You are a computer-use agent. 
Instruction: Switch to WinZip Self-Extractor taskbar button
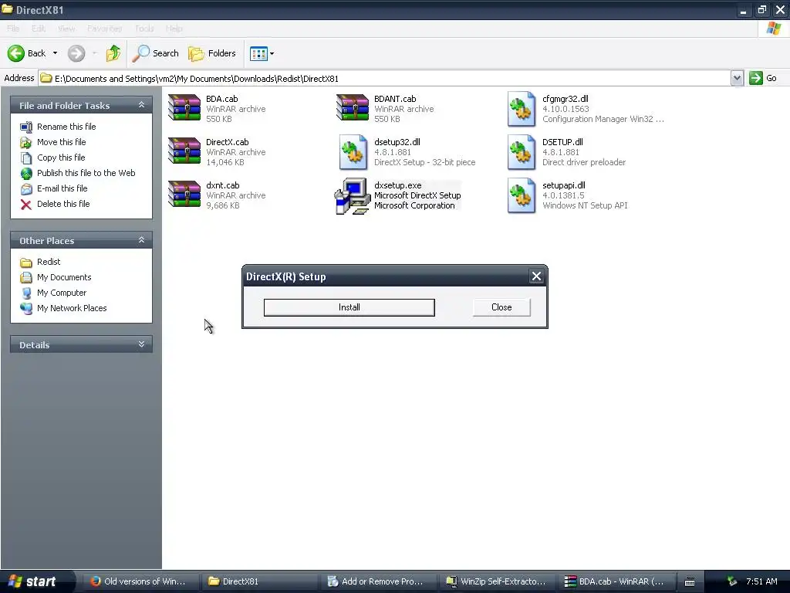pyautogui.click(x=496, y=581)
